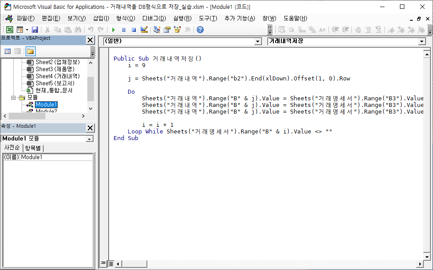Select Sheet4 (거래내역) in project tree
433x270 pixels.
pyautogui.click(x=58, y=76)
